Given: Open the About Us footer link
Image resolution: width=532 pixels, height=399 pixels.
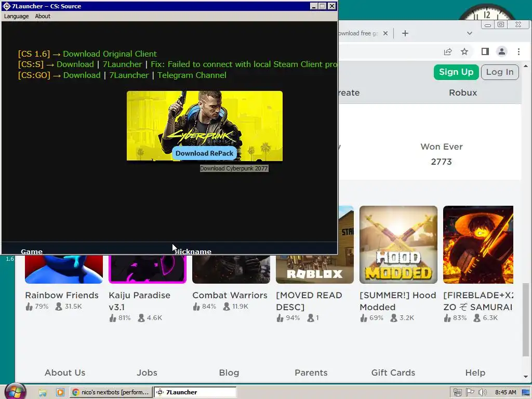Looking at the screenshot, I should [65, 373].
